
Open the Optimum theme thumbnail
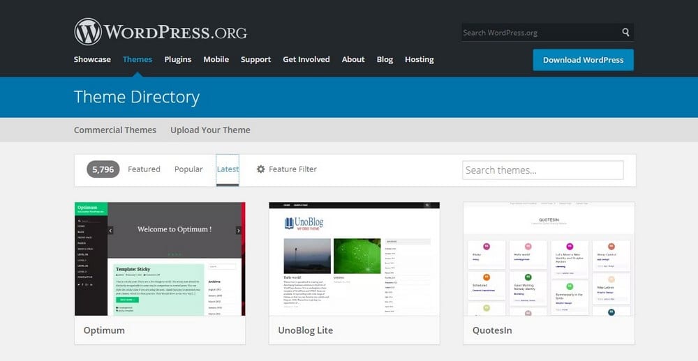coord(160,259)
